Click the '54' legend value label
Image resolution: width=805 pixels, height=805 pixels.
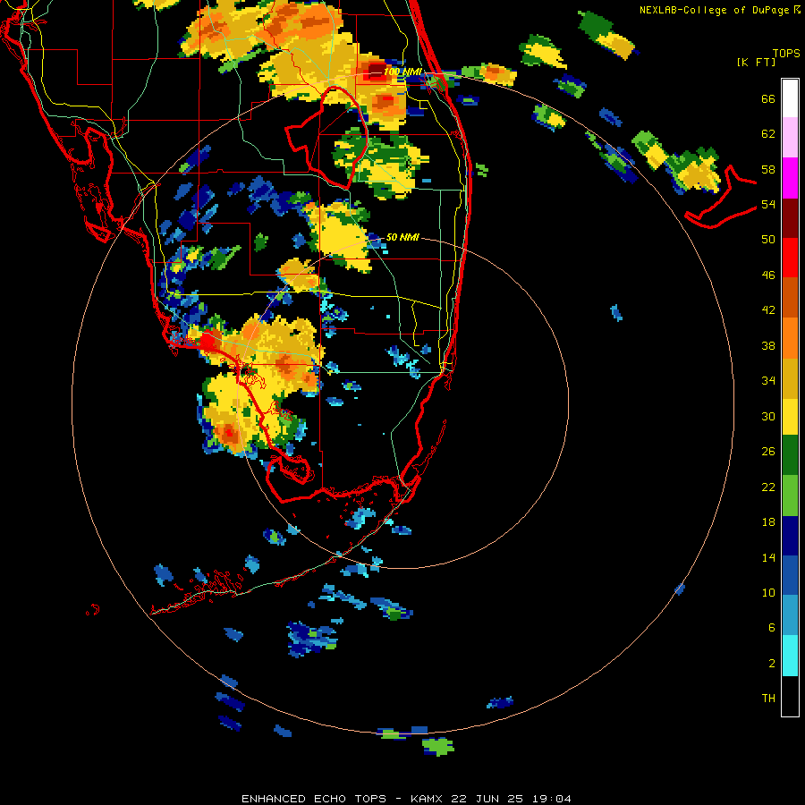(x=768, y=204)
